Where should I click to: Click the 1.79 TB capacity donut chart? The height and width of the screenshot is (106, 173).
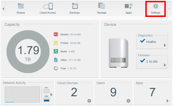(28, 52)
